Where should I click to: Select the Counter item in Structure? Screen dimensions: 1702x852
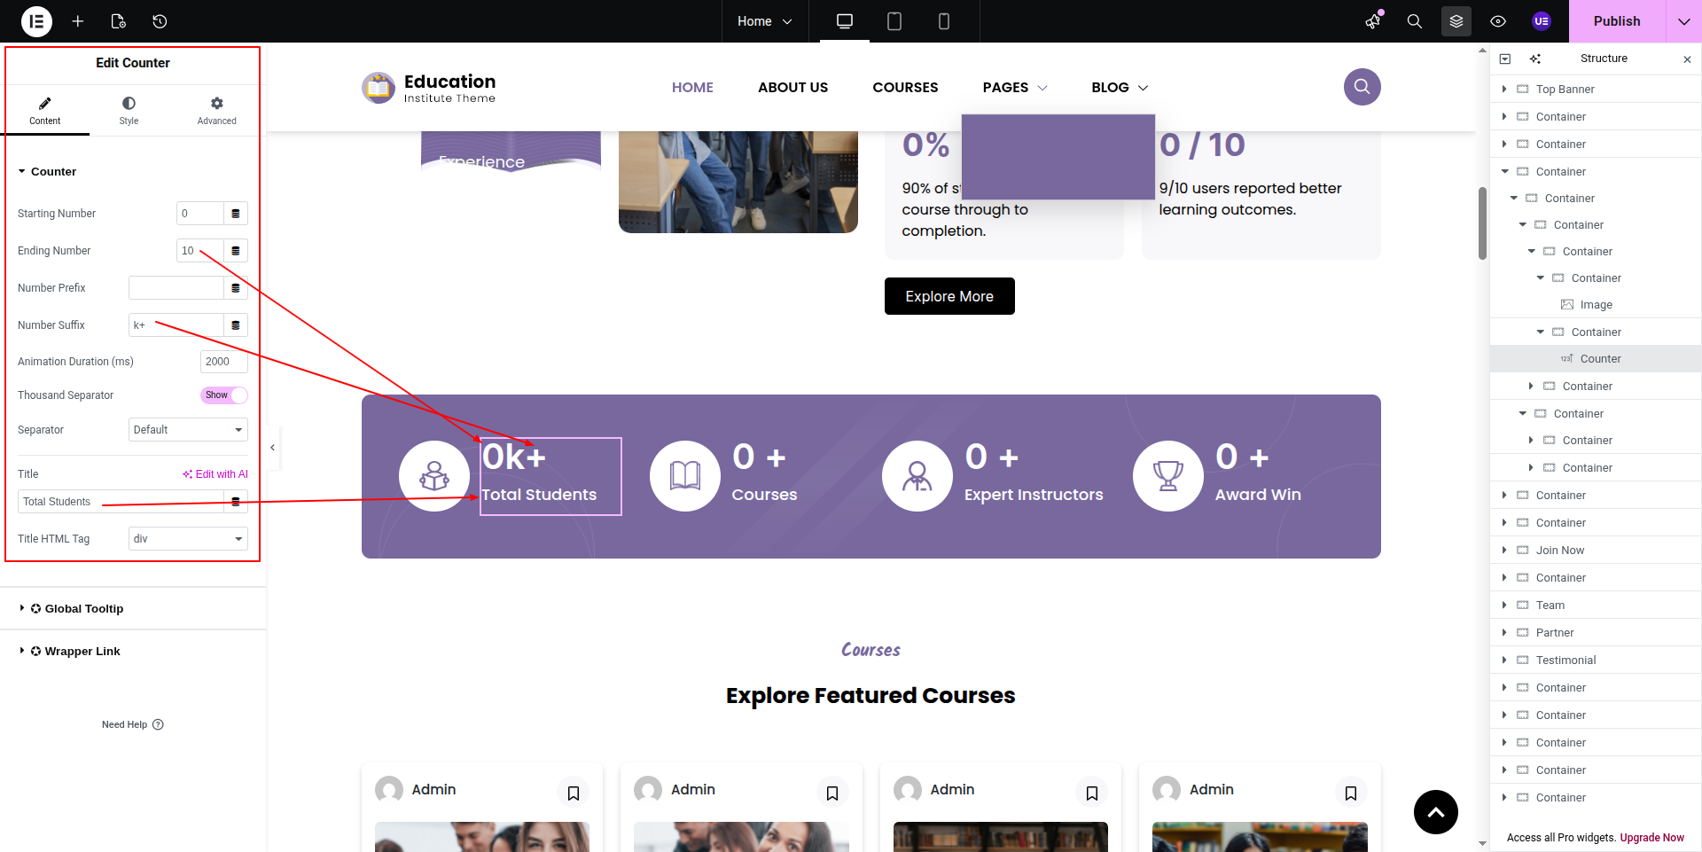1600,359
